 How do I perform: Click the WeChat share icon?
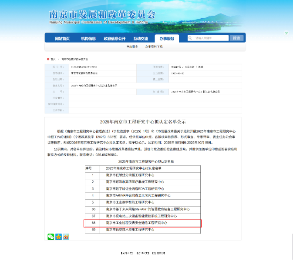click(51, 237)
